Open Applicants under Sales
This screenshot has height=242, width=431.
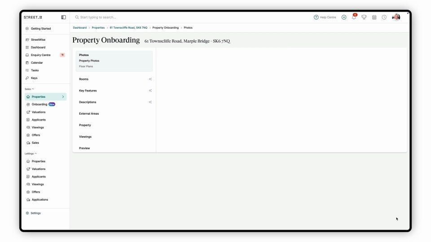39,120
